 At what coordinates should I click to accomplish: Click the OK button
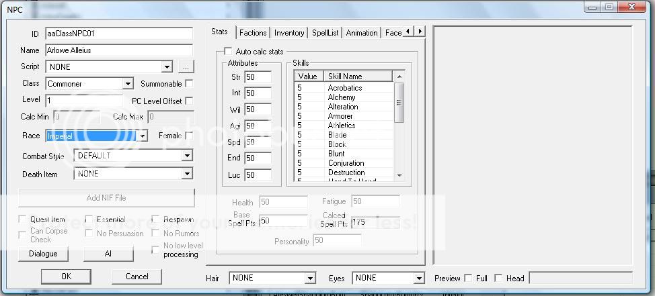pyautogui.click(x=66, y=276)
